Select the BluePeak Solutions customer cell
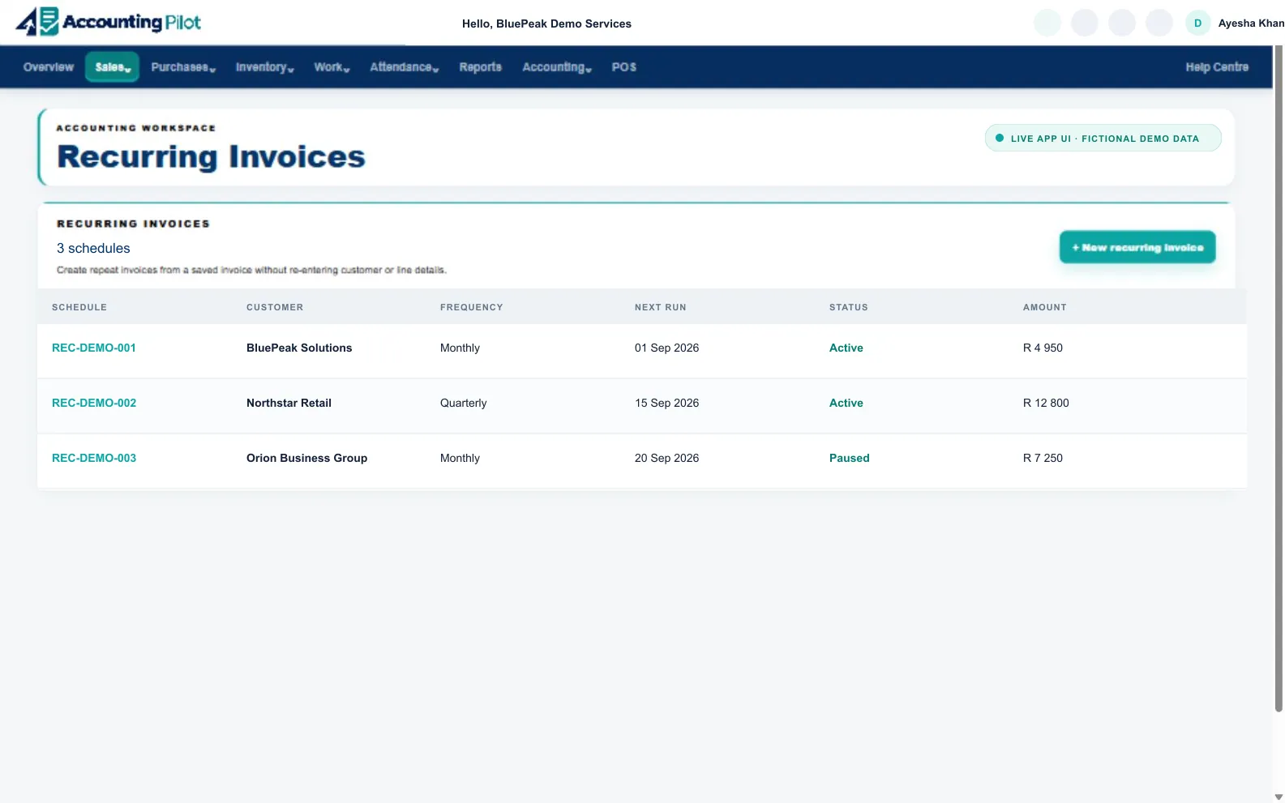This screenshot has width=1285, height=803. (299, 348)
